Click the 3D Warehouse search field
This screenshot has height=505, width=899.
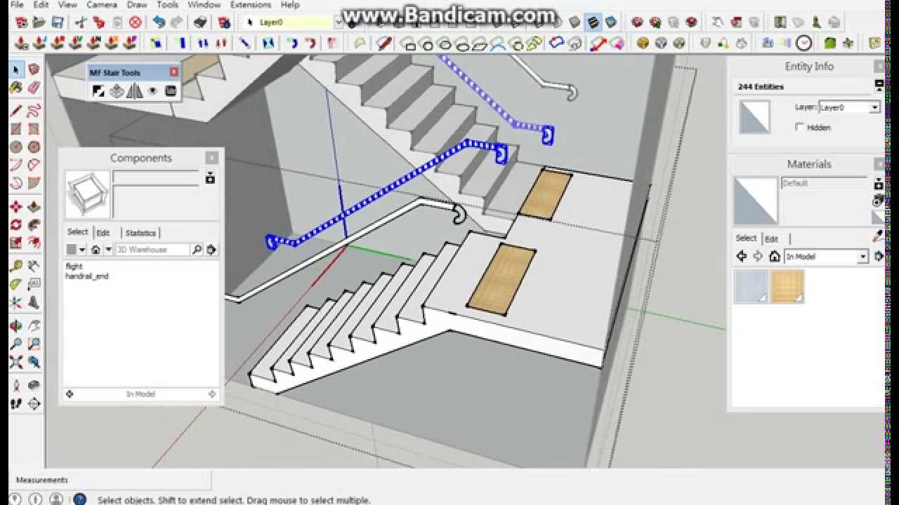point(152,250)
